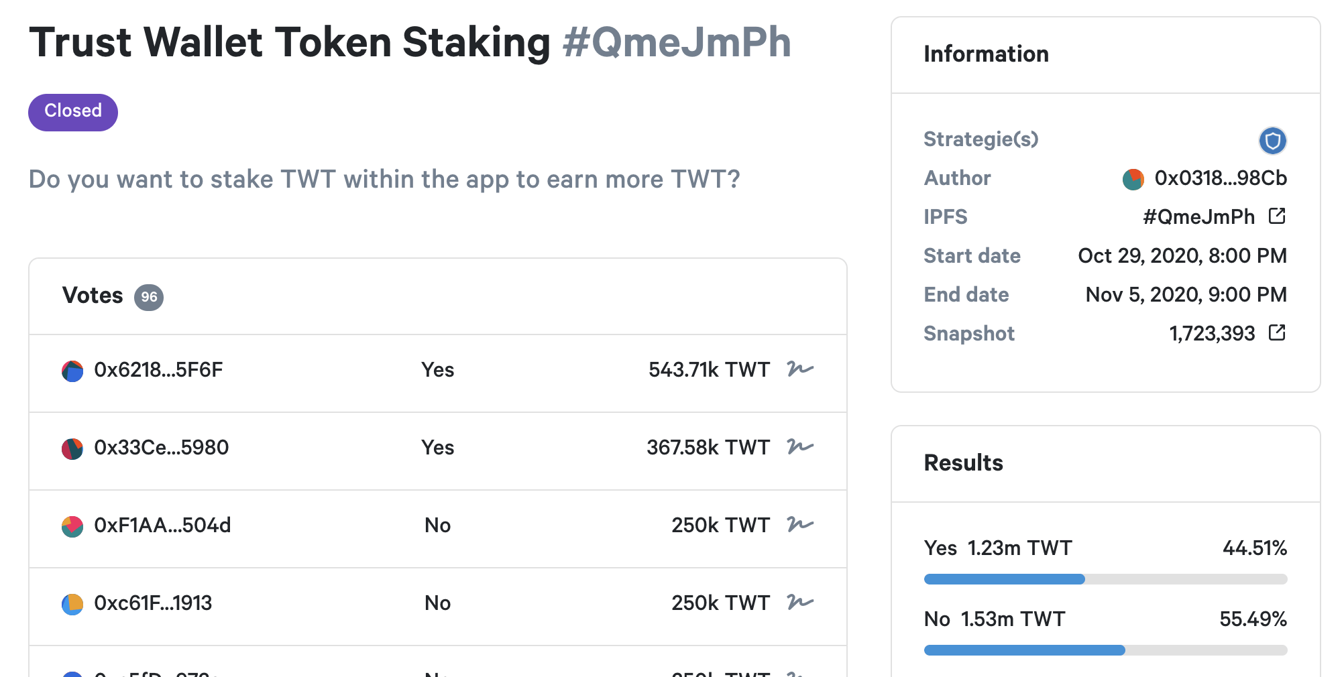Click the No 55.49% result progress bar
Screen dimensions: 1344x677
[1105, 650]
